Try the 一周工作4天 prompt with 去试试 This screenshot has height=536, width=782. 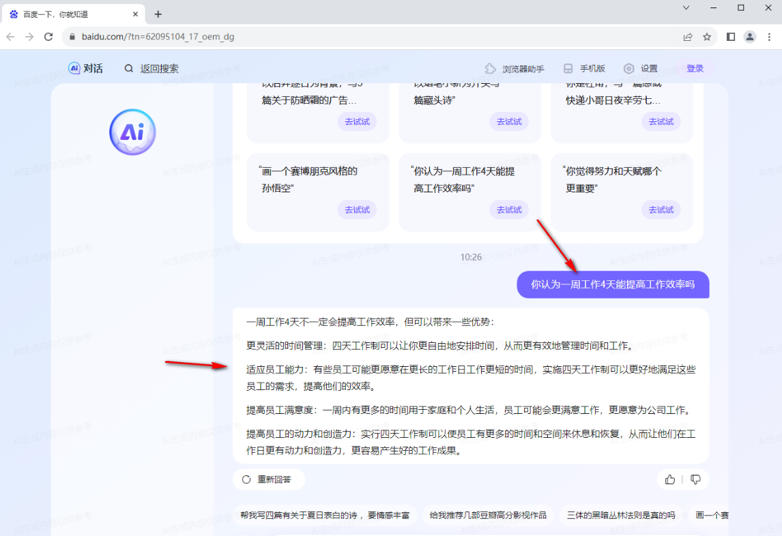(508, 210)
